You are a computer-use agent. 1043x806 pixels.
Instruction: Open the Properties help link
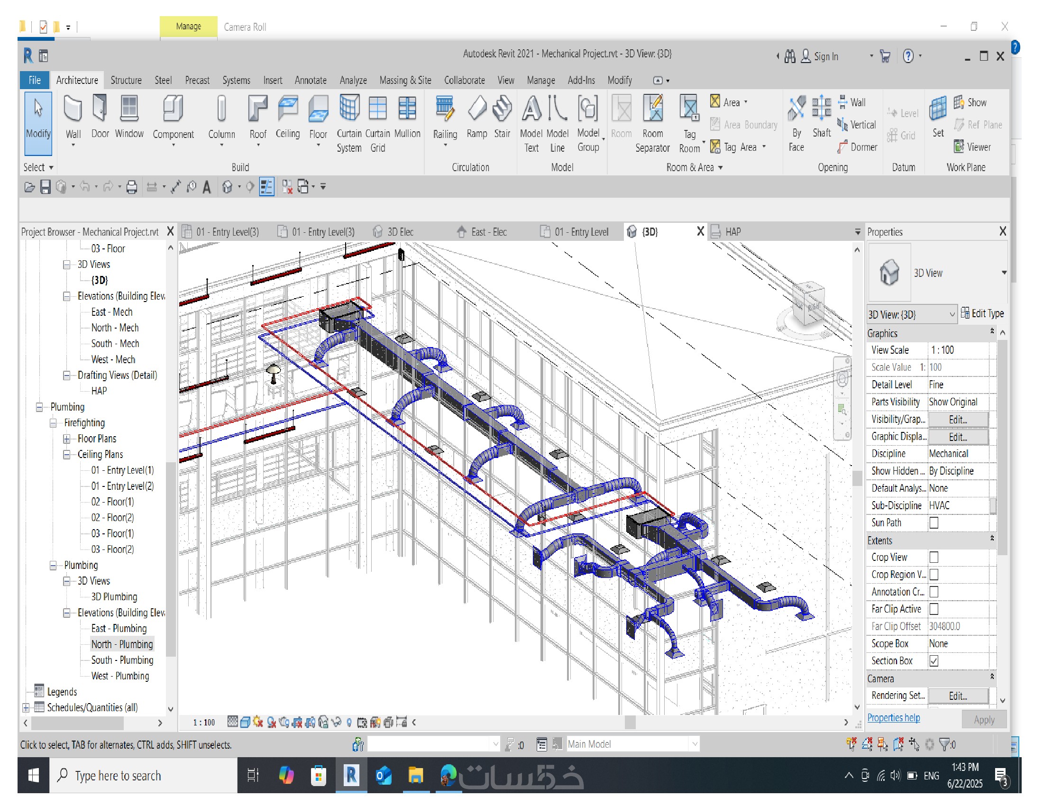tap(893, 717)
